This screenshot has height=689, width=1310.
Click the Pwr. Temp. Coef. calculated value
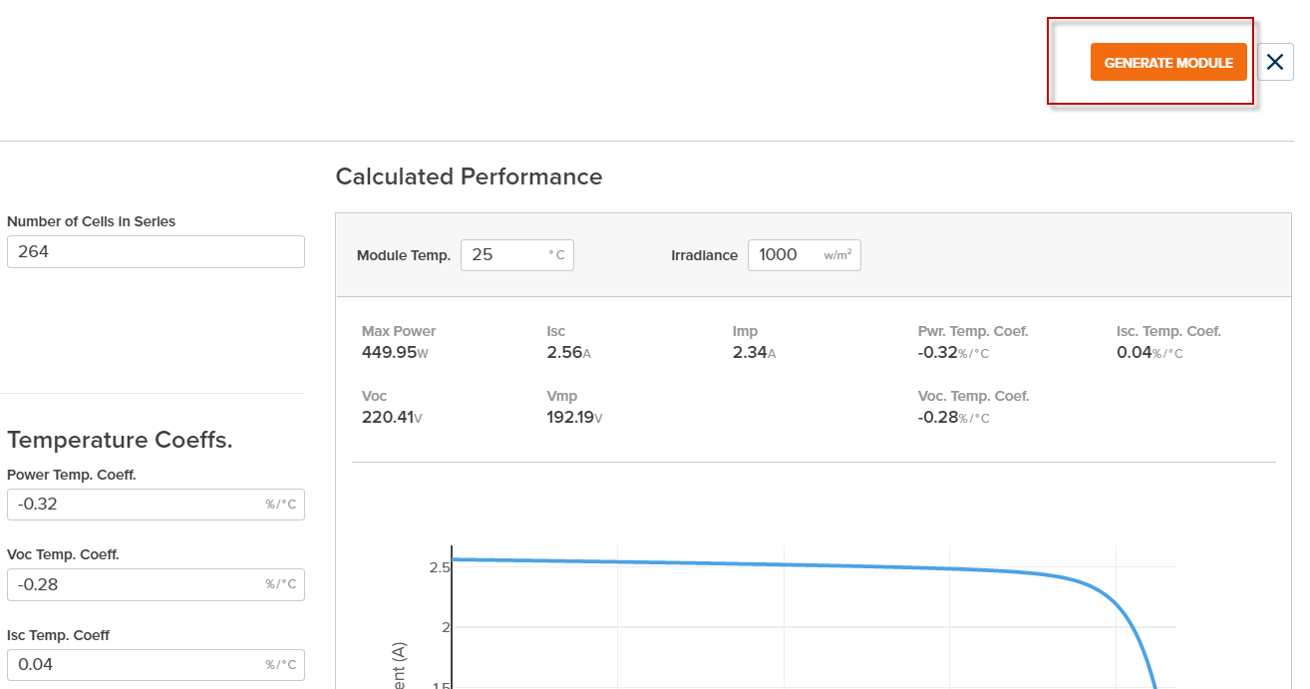pos(953,352)
